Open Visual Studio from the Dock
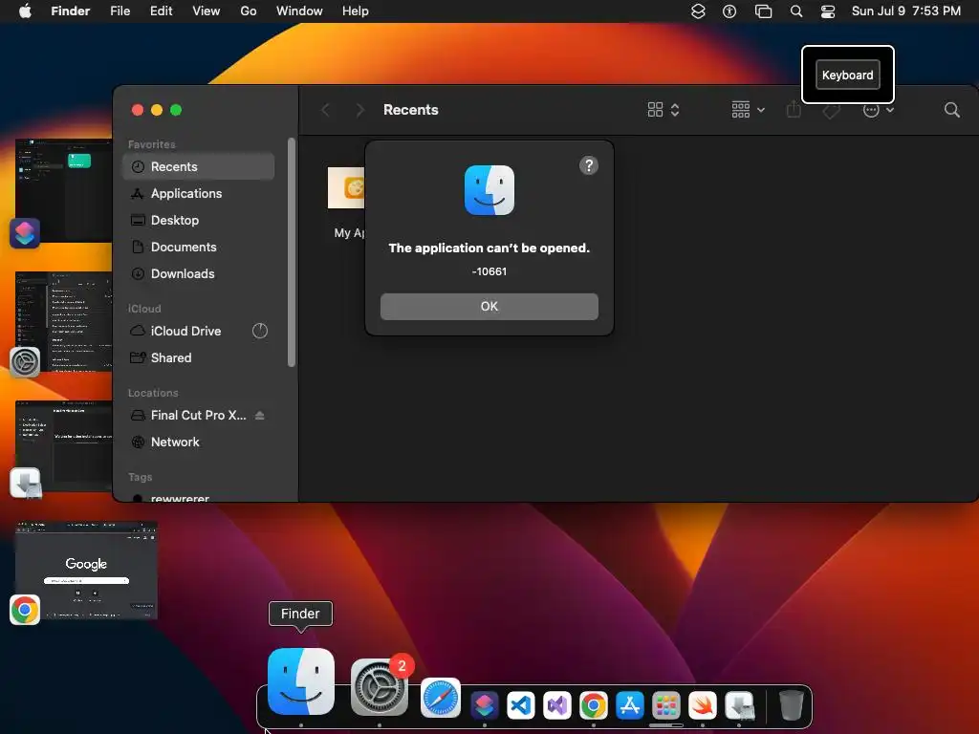The width and height of the screenshot is (979, 734). (557, 705)
